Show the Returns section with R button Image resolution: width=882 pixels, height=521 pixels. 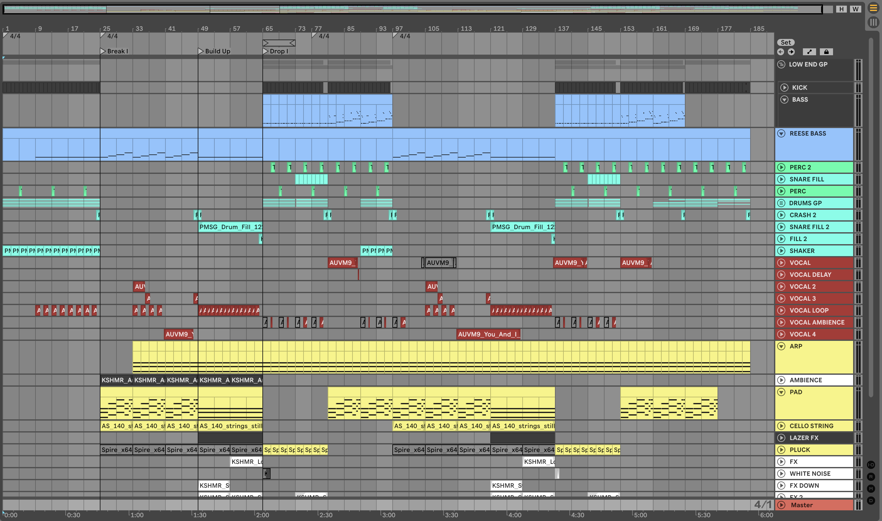pos(871,476)
